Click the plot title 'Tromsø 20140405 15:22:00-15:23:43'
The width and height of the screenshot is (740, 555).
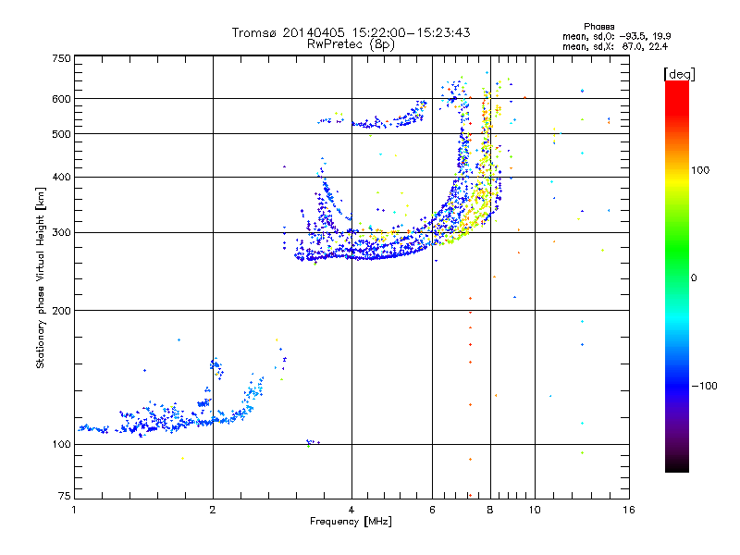(x=351, y=32)
